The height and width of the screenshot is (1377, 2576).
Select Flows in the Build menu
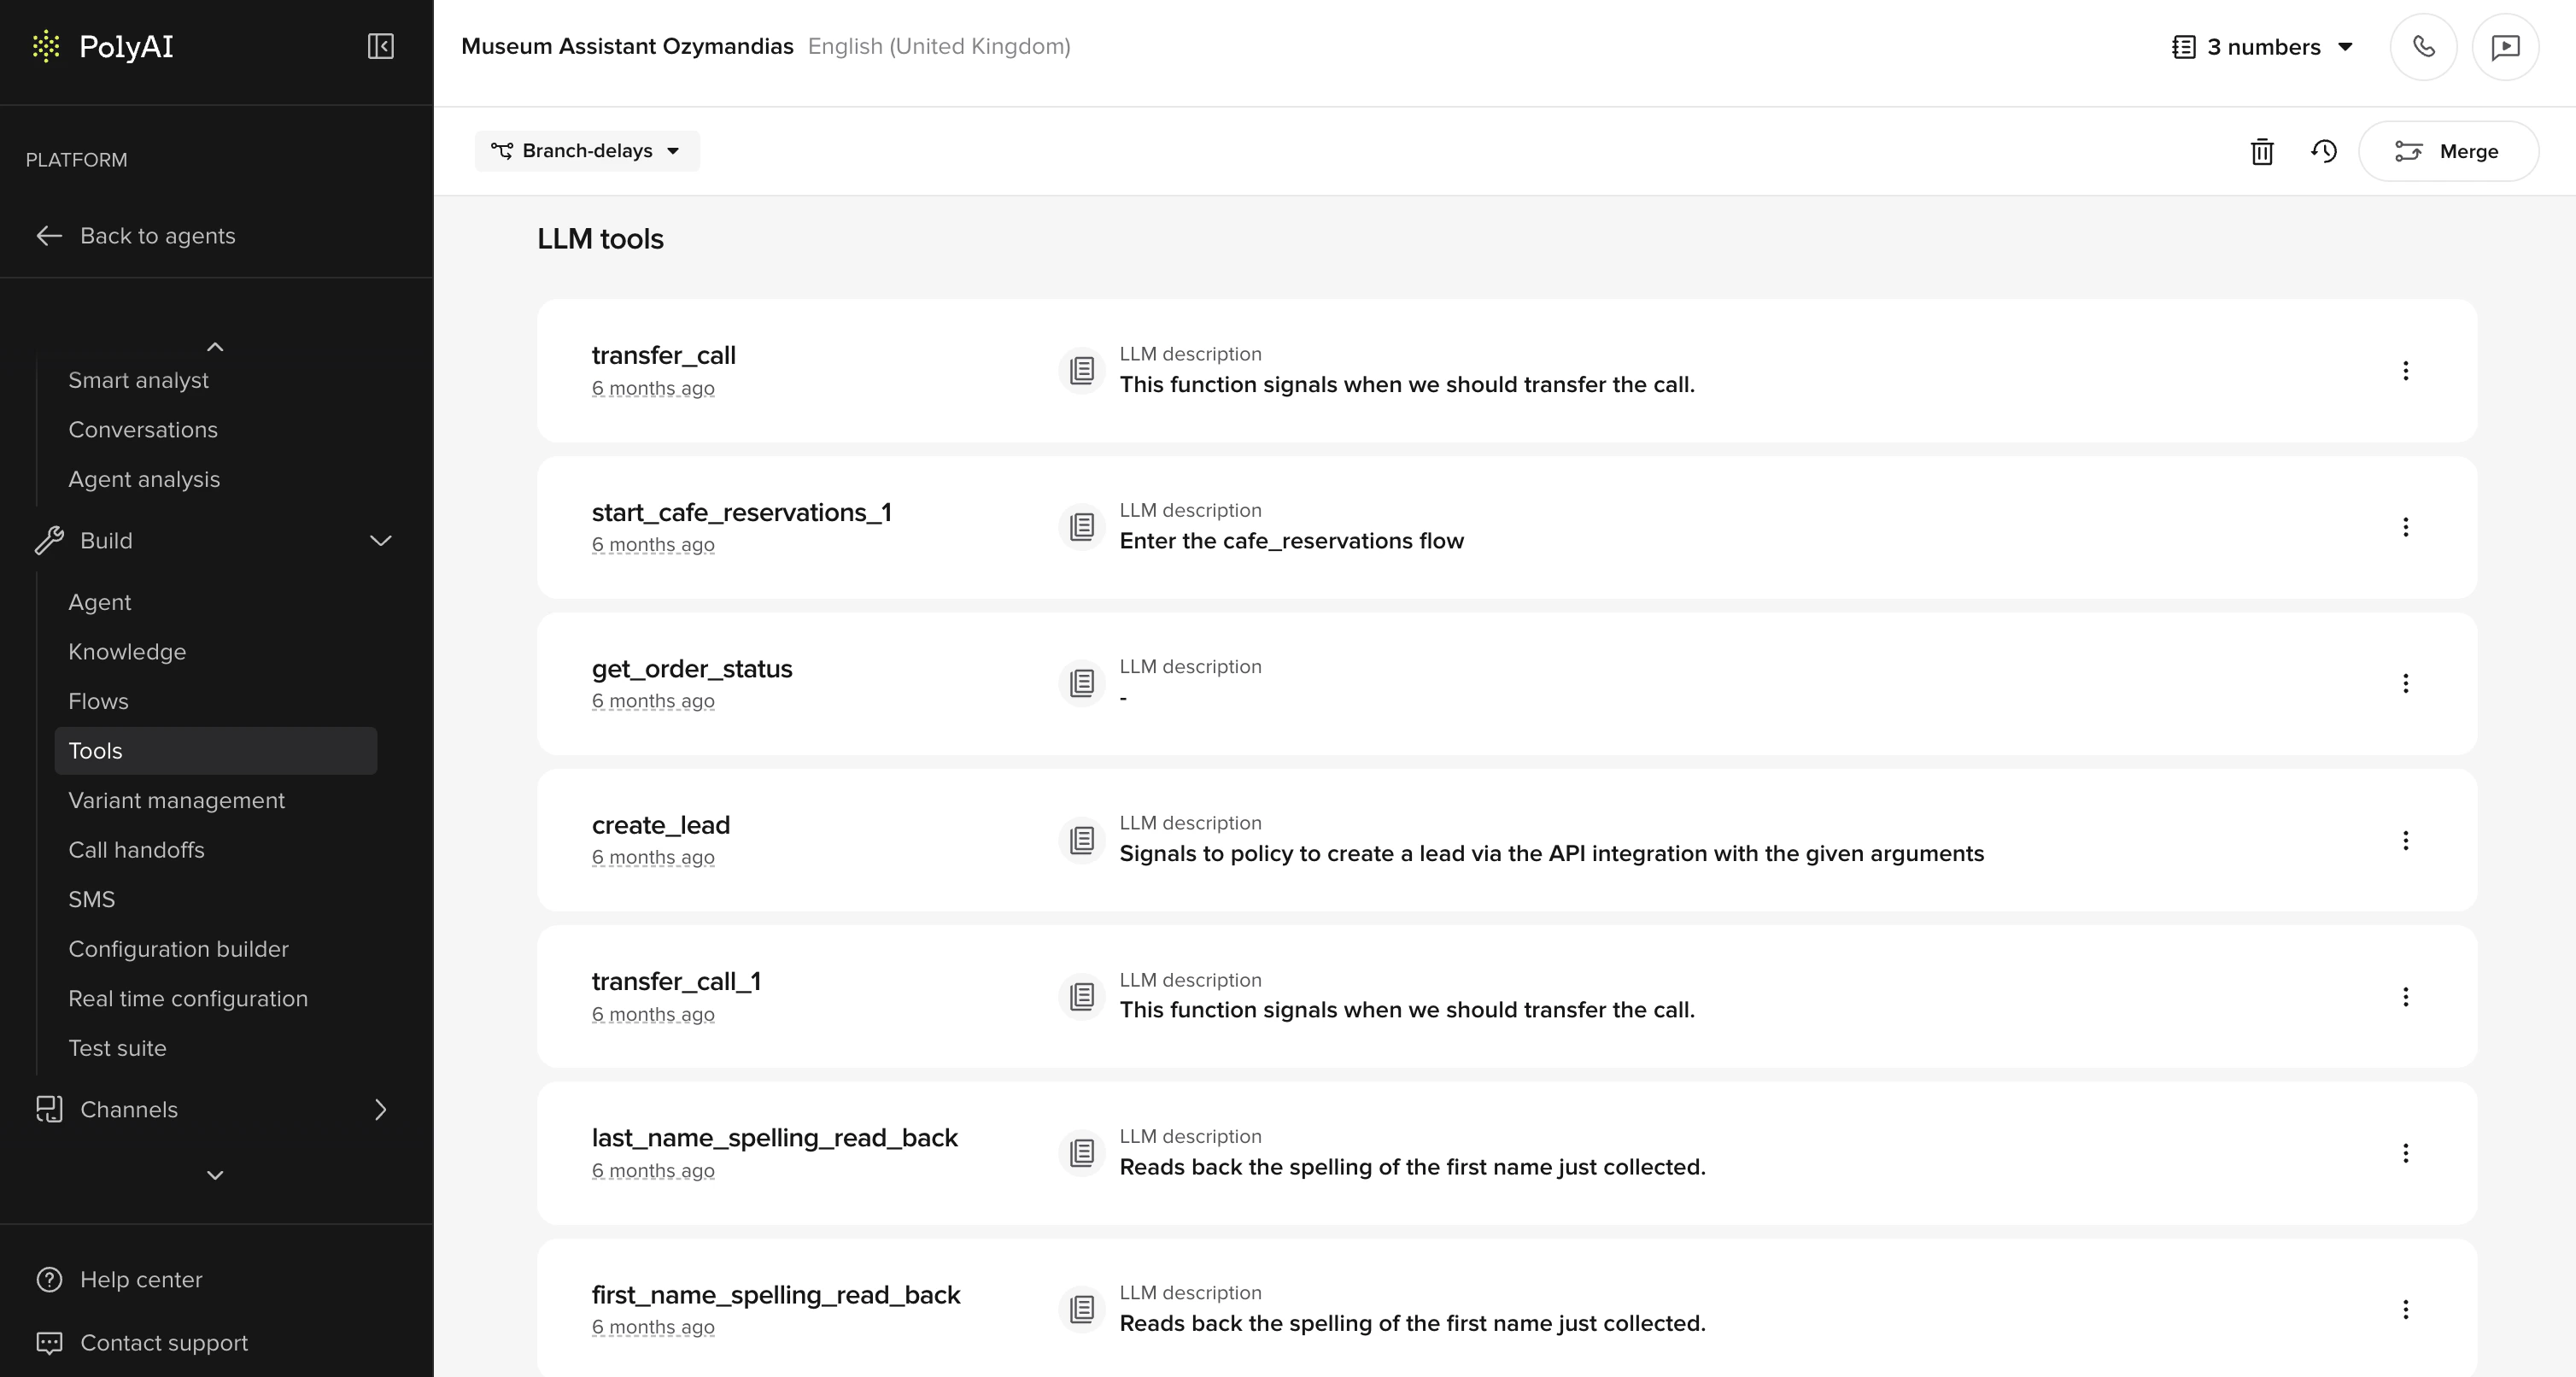click(98, 700)
